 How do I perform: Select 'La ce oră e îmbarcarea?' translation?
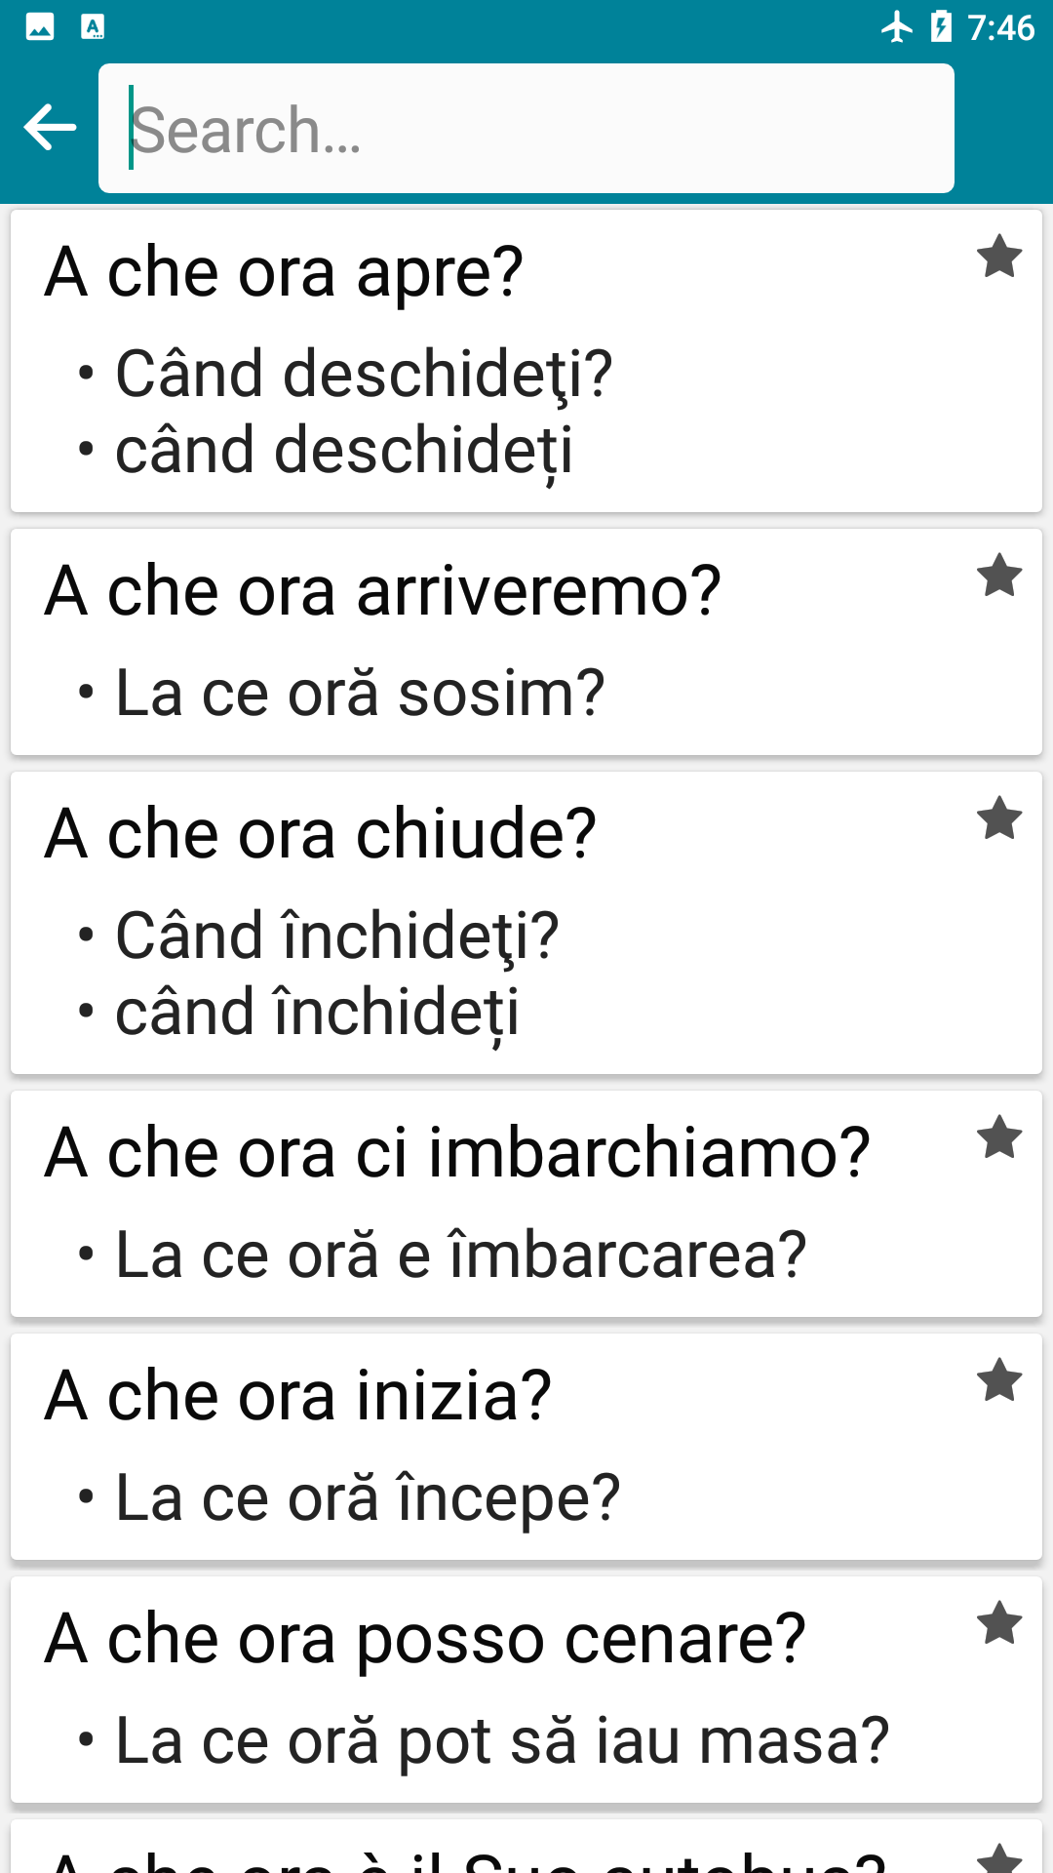pyautogui.click(x=460, y=1255)
